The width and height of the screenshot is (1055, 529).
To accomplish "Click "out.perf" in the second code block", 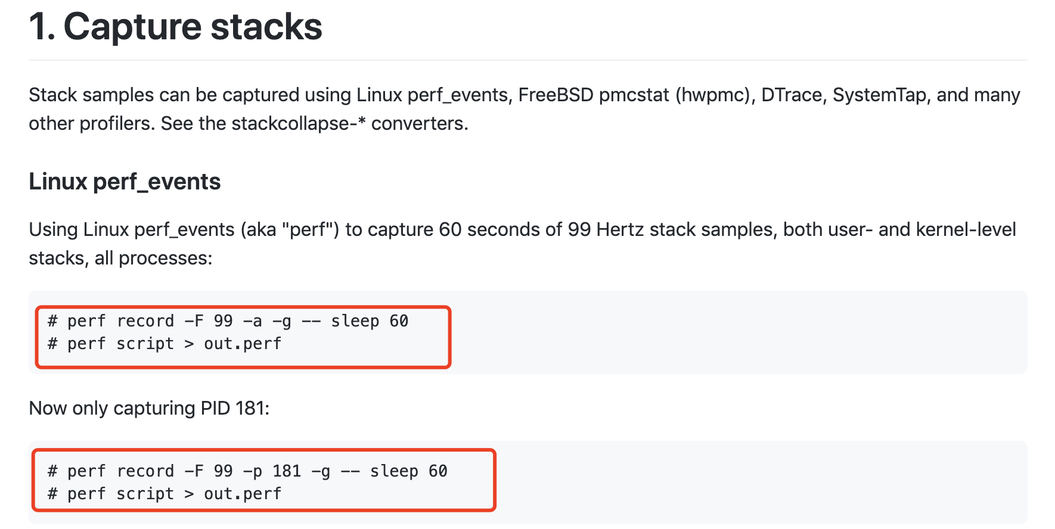I will 243,494.
